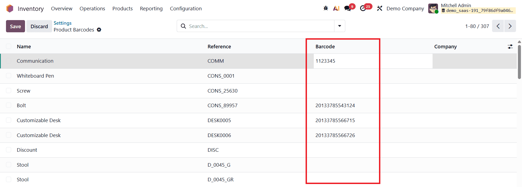Edit the 1123345 barcode field
The image size is (522, 187).
point(373,61)
